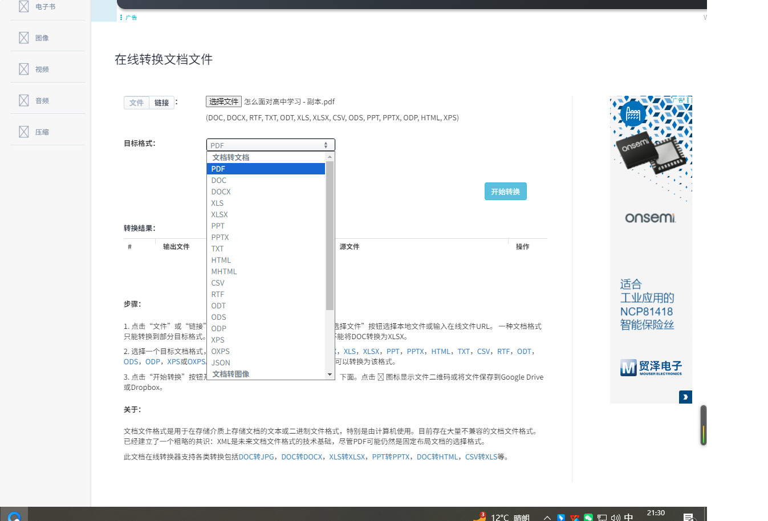Click the 选择文件 choose file button
The width and height of the screenshot is (768, 521).
[224, 101]
